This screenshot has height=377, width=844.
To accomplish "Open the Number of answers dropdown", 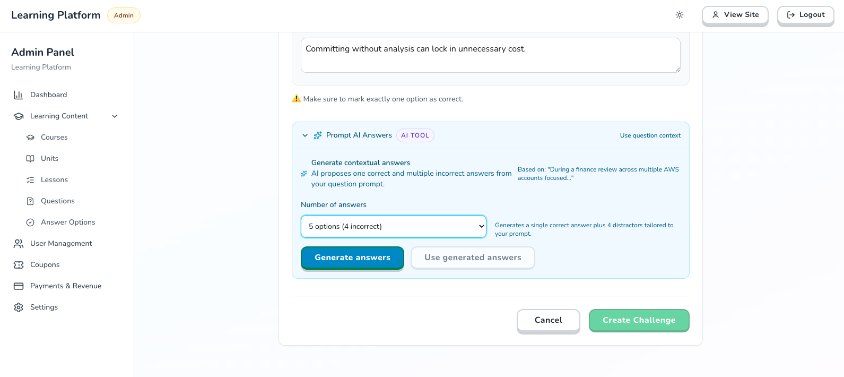I will click(393, 226).
